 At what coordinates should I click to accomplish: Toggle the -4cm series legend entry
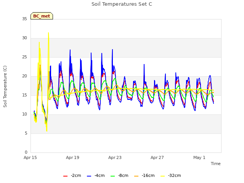[96, 176]
